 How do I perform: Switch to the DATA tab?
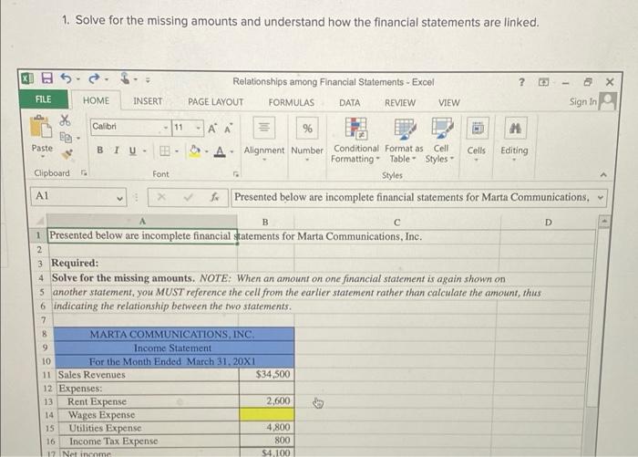pyautogui.click(x=349, y=103)
